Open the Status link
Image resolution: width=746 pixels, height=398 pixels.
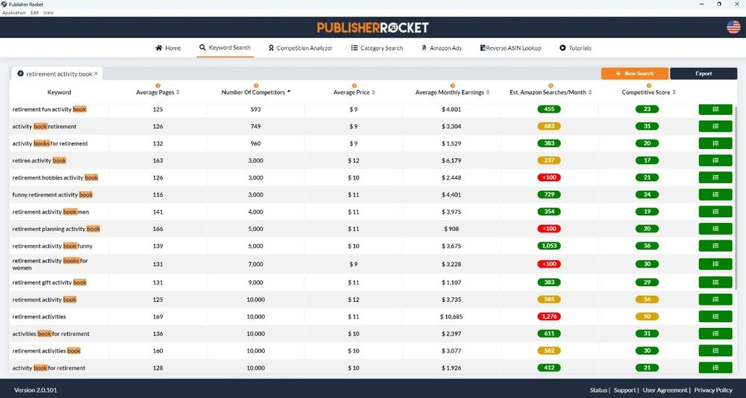click(598, 390)
